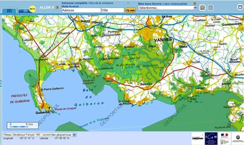Open help icon beside Lieux remarquables
This screenshot has height=145, width=244.
click(194, 3)
